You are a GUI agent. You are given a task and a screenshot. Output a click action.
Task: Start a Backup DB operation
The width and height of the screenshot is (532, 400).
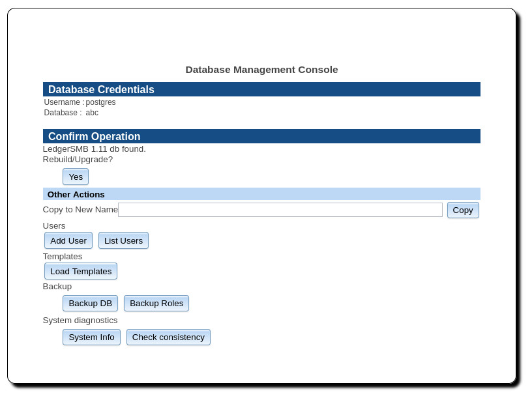[90, 303]
